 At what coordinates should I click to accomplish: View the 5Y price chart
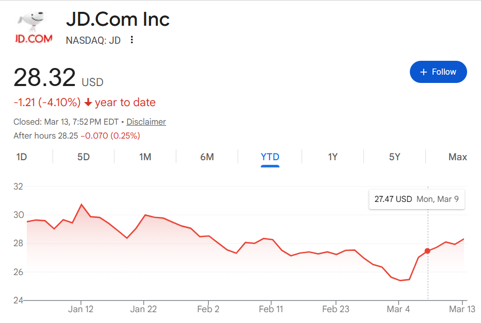pos(394,157)
